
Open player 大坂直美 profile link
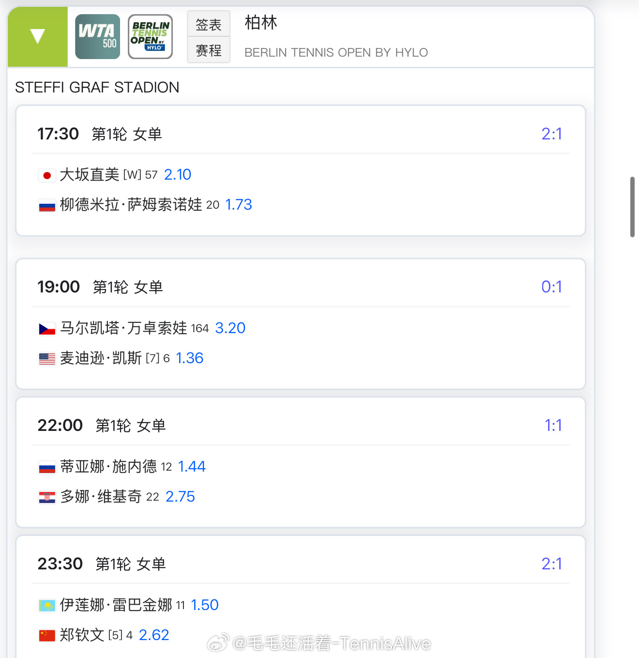click(x=90, y=174)
